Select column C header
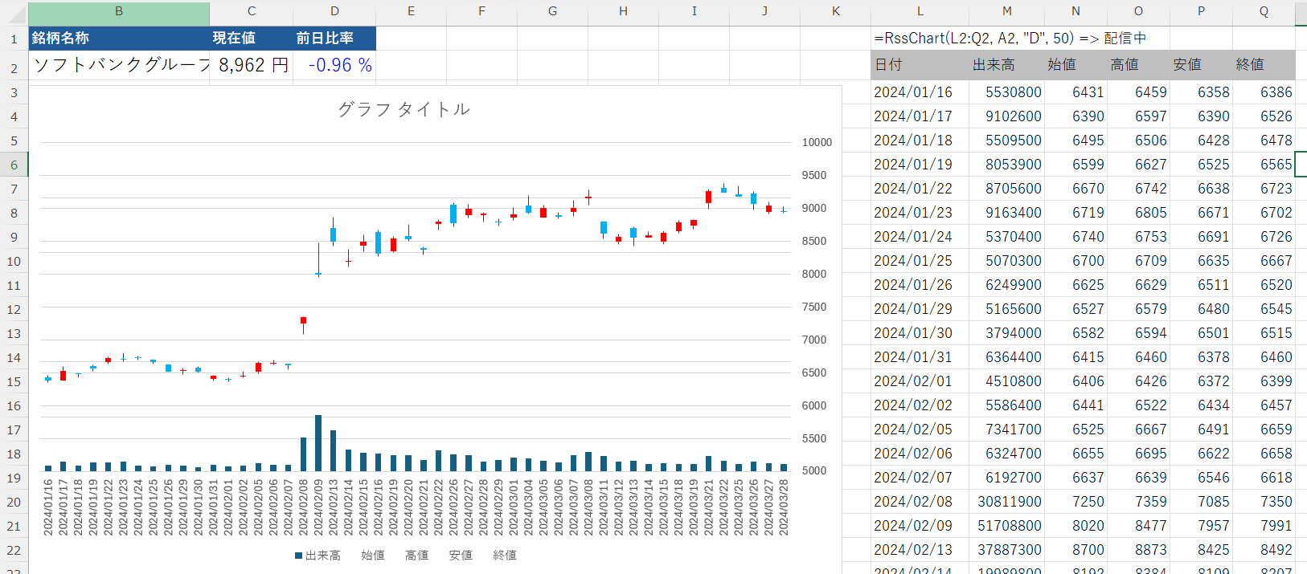 (x=252, y=12)
